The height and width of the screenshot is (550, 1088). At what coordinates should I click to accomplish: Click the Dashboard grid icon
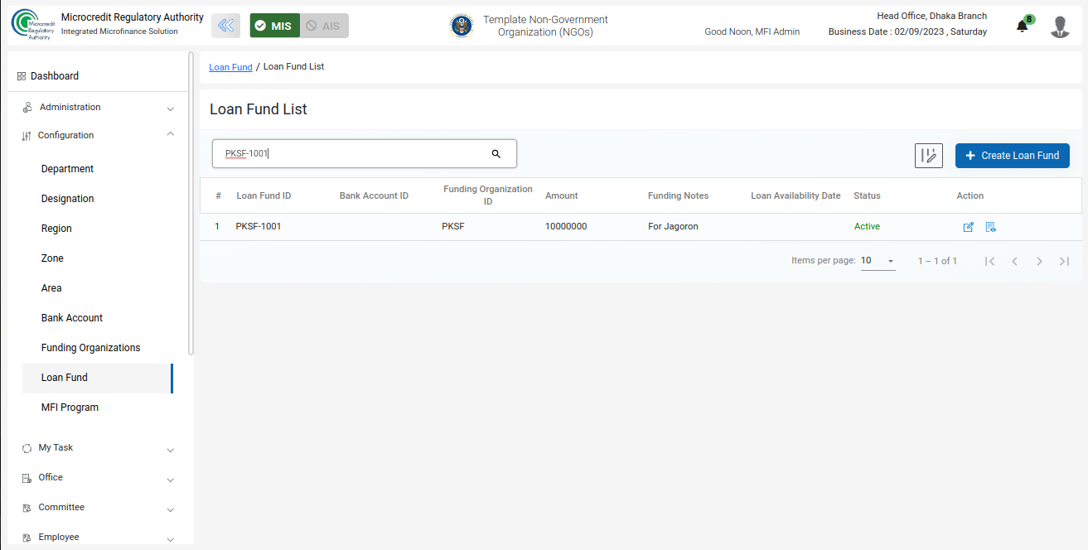22,76
